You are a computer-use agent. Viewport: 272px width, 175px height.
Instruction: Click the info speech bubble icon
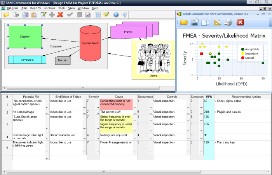coord(124,15)
